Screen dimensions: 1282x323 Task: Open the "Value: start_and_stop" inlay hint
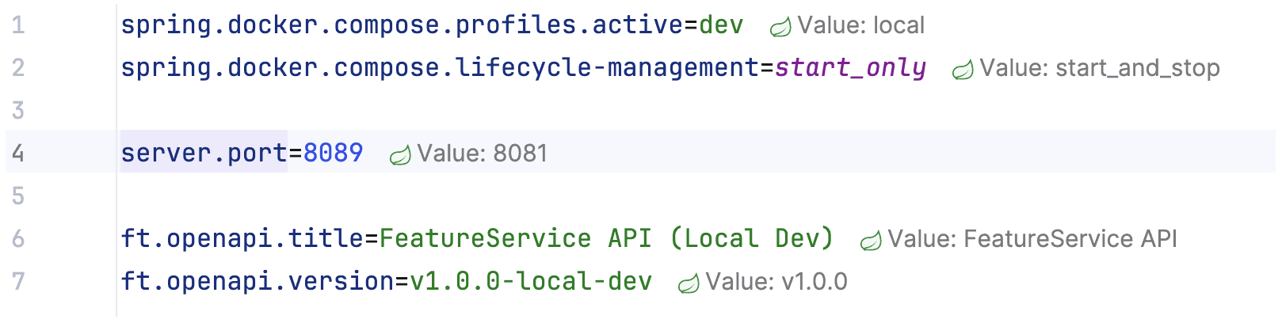pos(1099,68)
